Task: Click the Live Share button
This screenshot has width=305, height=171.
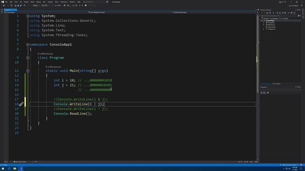Action: coord(294,6)
